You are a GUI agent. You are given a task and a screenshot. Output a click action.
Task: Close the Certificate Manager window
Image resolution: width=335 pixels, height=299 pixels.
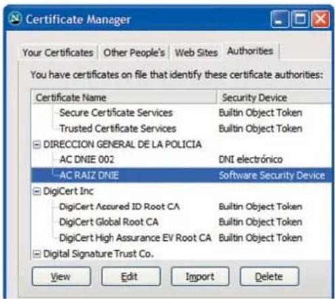(320, 19)
